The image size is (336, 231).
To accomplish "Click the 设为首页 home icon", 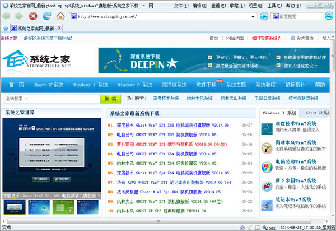I will click(293, 38).
